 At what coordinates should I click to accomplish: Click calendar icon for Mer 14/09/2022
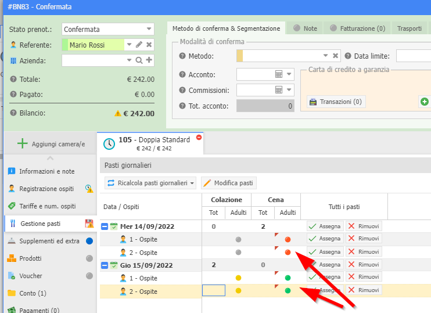pos(113,226)
